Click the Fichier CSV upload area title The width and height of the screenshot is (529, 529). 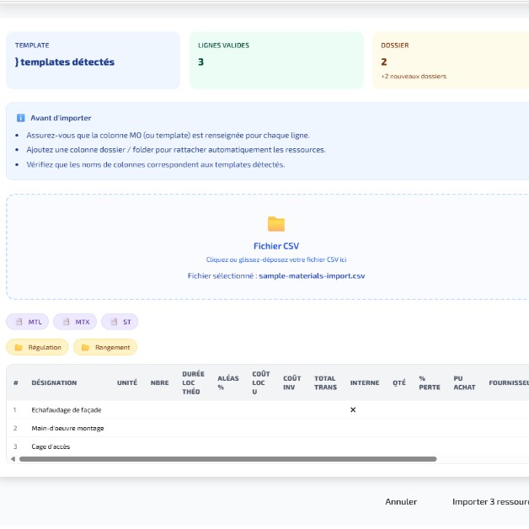[x=276, y=246]
